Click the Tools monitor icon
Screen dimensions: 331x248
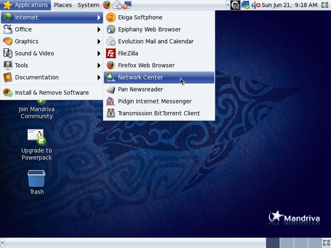coord(8,65)
